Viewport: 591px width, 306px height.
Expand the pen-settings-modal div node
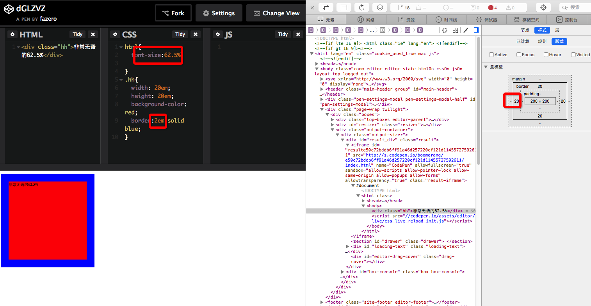(322, 99)
